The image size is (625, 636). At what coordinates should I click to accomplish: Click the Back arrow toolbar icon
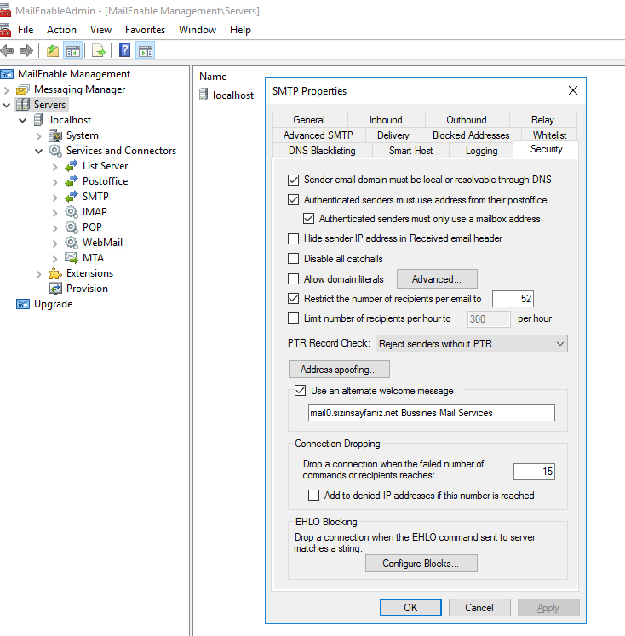(7, 51)
